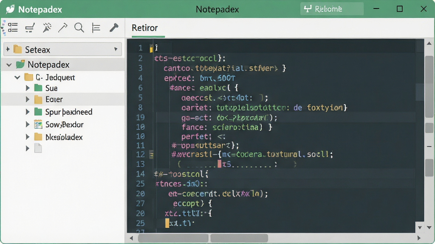This screenshot has width=435, height=244.
Task: Click the Sue green folder icon
Action: 38,88
